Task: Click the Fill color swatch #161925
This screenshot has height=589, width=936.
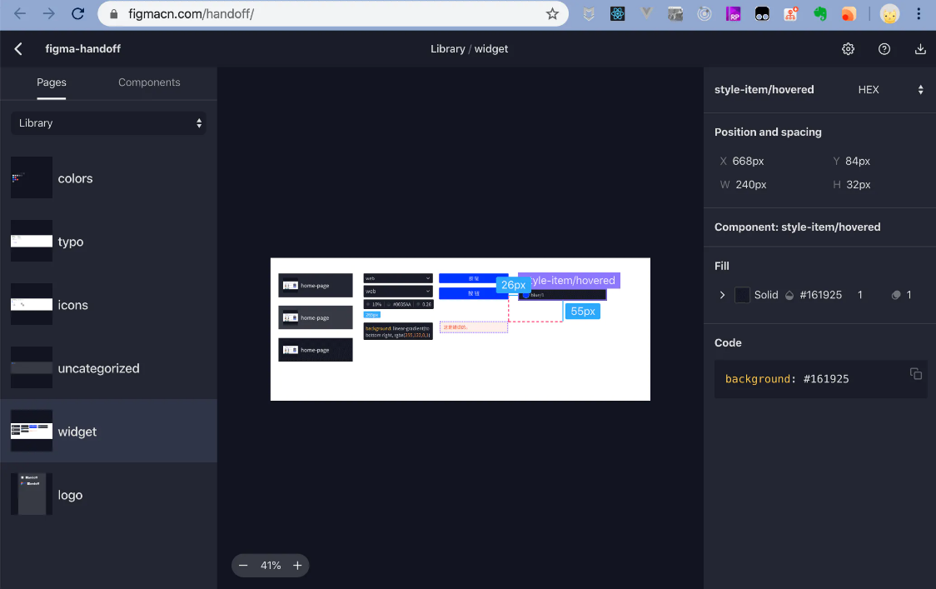Action: point(742,295)
